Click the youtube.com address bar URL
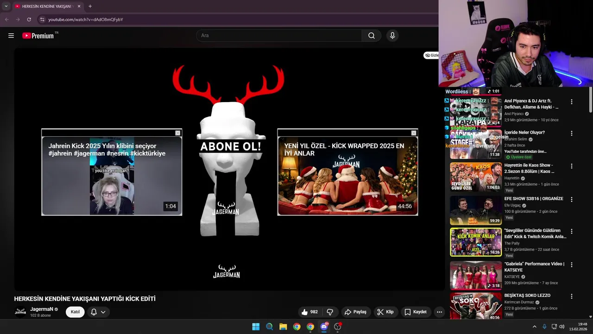 coord(86,19)
